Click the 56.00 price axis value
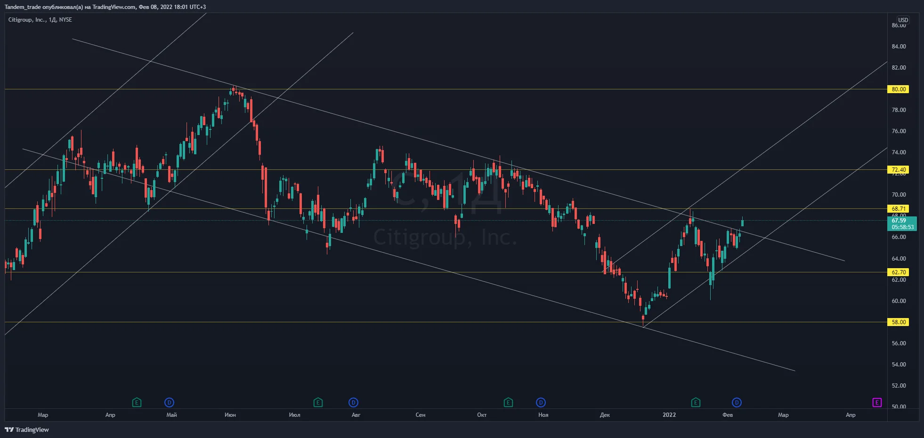Viewport: 924px width, 438px height. pos(899,343)
